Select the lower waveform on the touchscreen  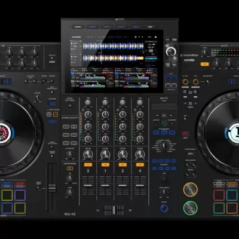[x=113, y=58]
